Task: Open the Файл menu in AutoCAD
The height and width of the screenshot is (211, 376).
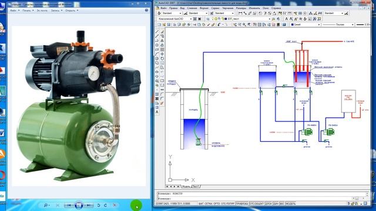Action: [x=163, y=8]
